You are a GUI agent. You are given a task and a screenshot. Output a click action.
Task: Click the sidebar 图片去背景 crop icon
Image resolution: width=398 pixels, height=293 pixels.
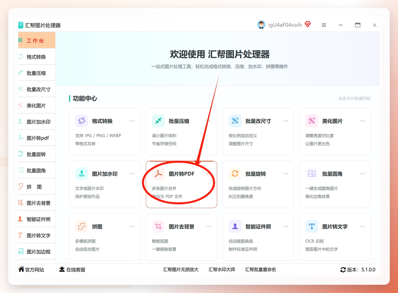[21, 203]
